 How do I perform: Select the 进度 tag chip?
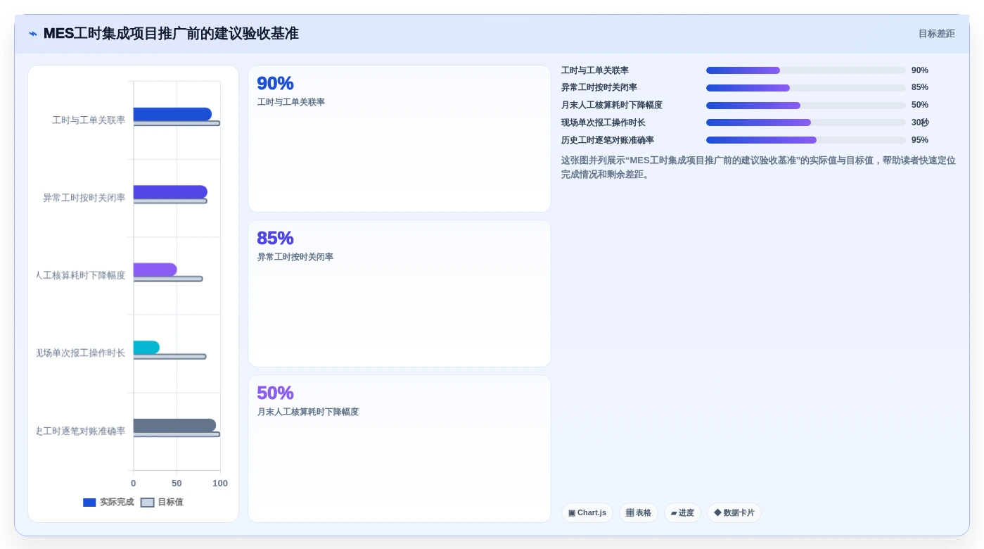[x=682, y=512]
